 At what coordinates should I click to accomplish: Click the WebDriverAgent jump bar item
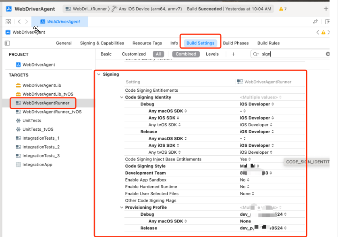[25, 32]
